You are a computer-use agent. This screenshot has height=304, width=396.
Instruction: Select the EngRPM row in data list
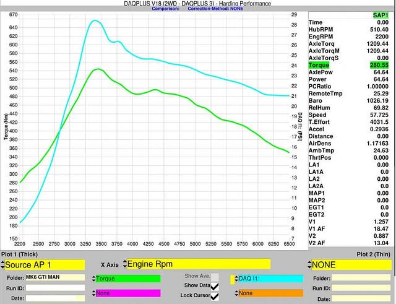350,37
